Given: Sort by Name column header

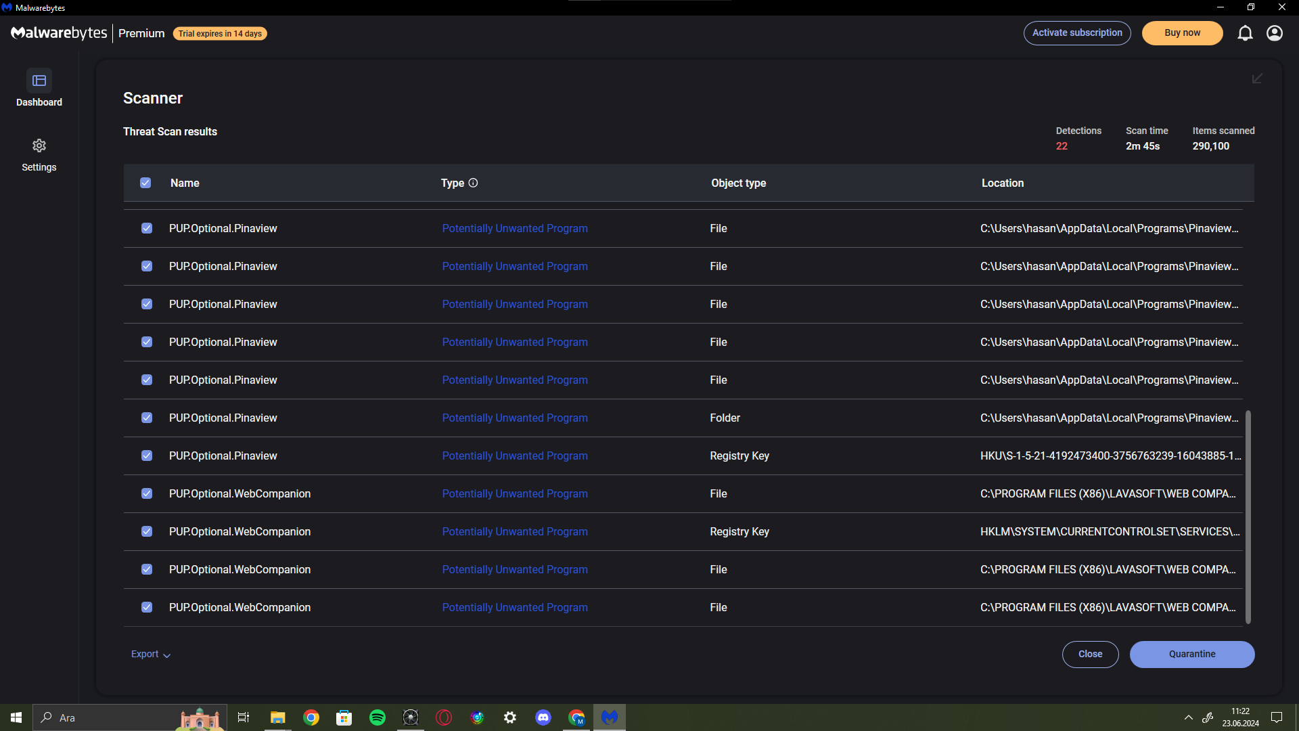Looking at the screenshot, I should click(x=185, y=183).
